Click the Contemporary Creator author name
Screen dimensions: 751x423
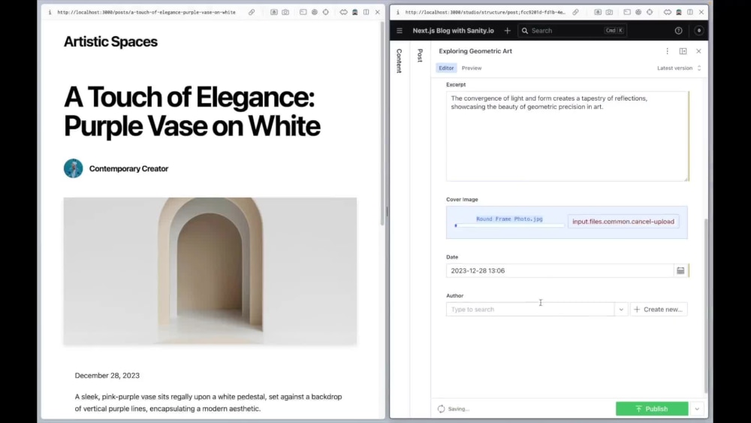pyautogui.click(x=129, y=168)
